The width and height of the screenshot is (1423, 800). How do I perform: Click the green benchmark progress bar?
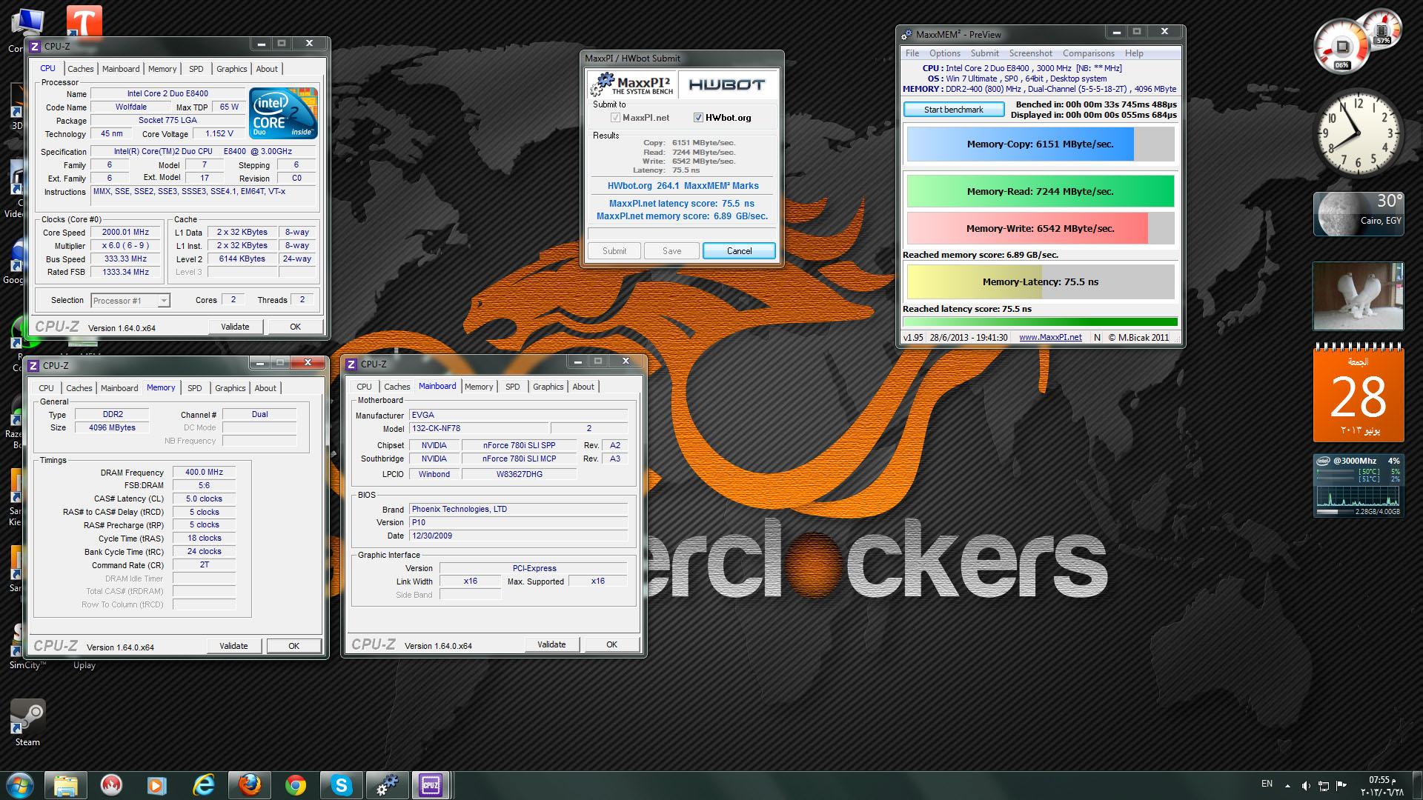pyautogui.click(x=1041, y=322)
